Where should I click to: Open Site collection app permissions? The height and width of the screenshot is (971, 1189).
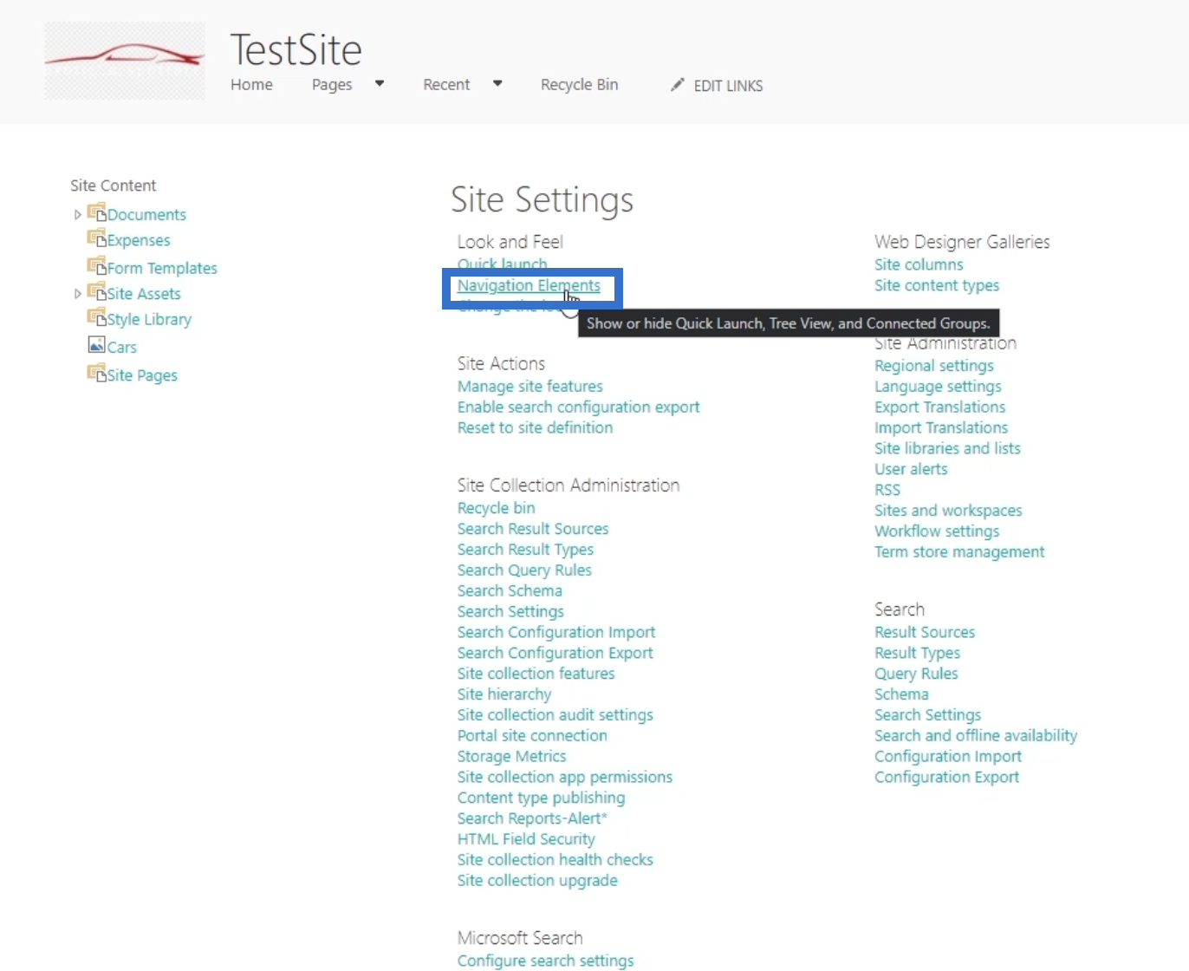565,777
